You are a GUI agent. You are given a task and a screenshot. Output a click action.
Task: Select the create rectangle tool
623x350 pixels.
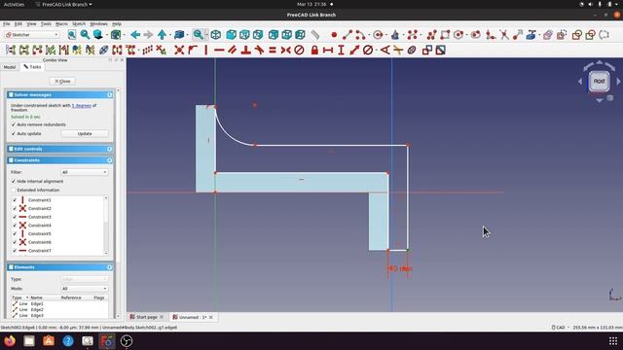click(445, 35)
